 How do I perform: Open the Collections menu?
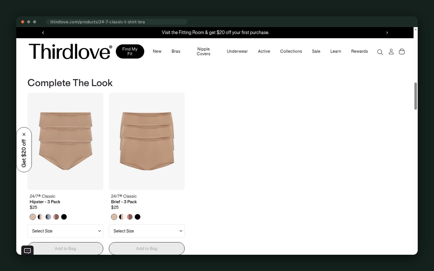coord(291,51)
